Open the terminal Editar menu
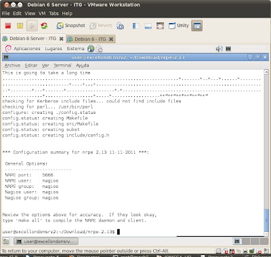The height and width of the screenshot is (257, 271). 31,66
